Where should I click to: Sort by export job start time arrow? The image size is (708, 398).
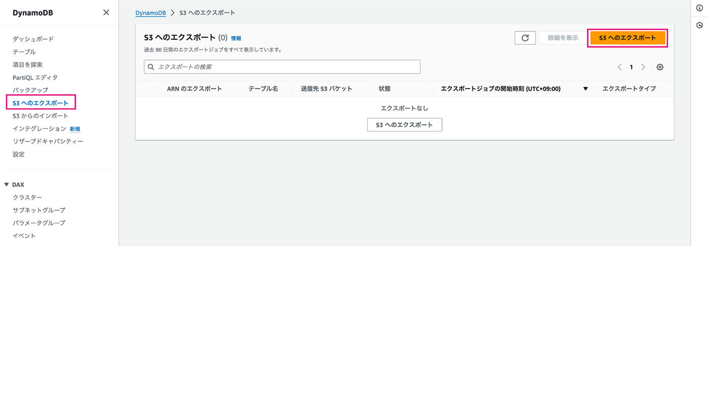(586, 89)
